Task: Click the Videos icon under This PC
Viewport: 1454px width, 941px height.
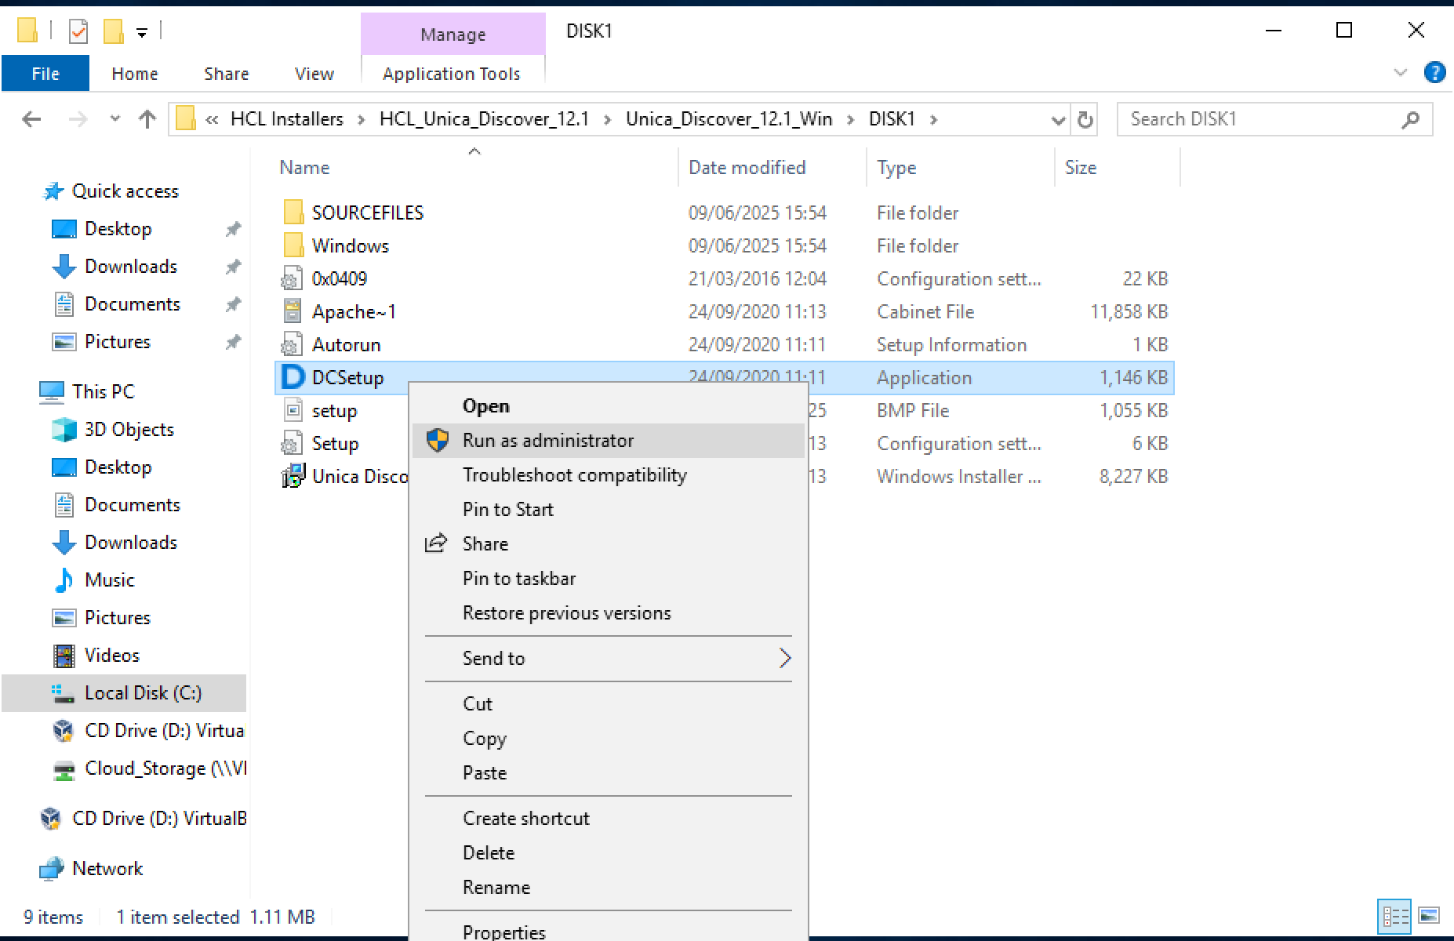Action: [x=64, y=656]
